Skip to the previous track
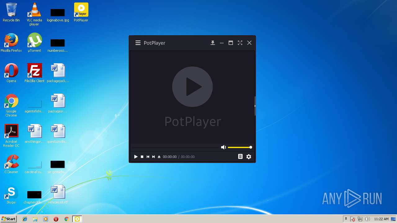Screen dimensions: 397x223 point(148,157)
